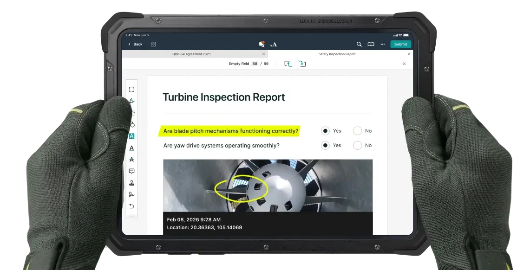Viewport: 530px width, 270px height.
Task: Open the three-dot more options menu
Action: [382, 44]
